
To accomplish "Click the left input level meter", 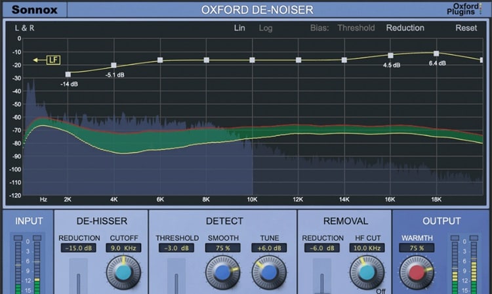I will click(x=18, y=266).
